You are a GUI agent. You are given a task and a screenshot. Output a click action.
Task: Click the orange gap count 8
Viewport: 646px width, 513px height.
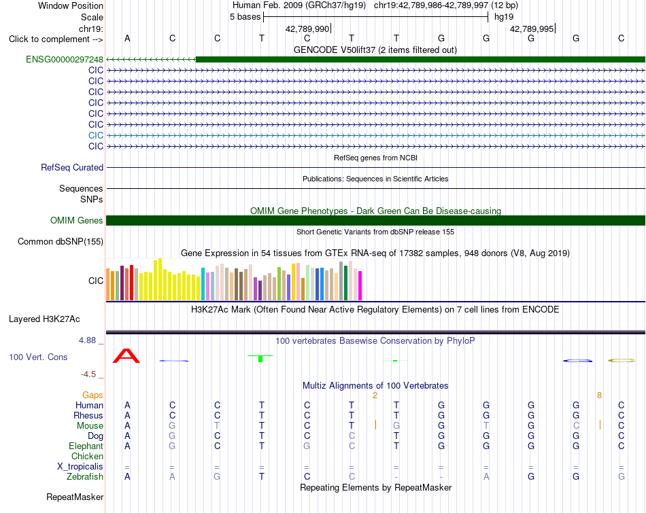(600, 395)
